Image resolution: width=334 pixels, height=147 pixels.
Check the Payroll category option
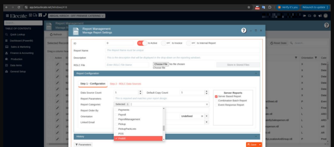(x=116, y=115)
